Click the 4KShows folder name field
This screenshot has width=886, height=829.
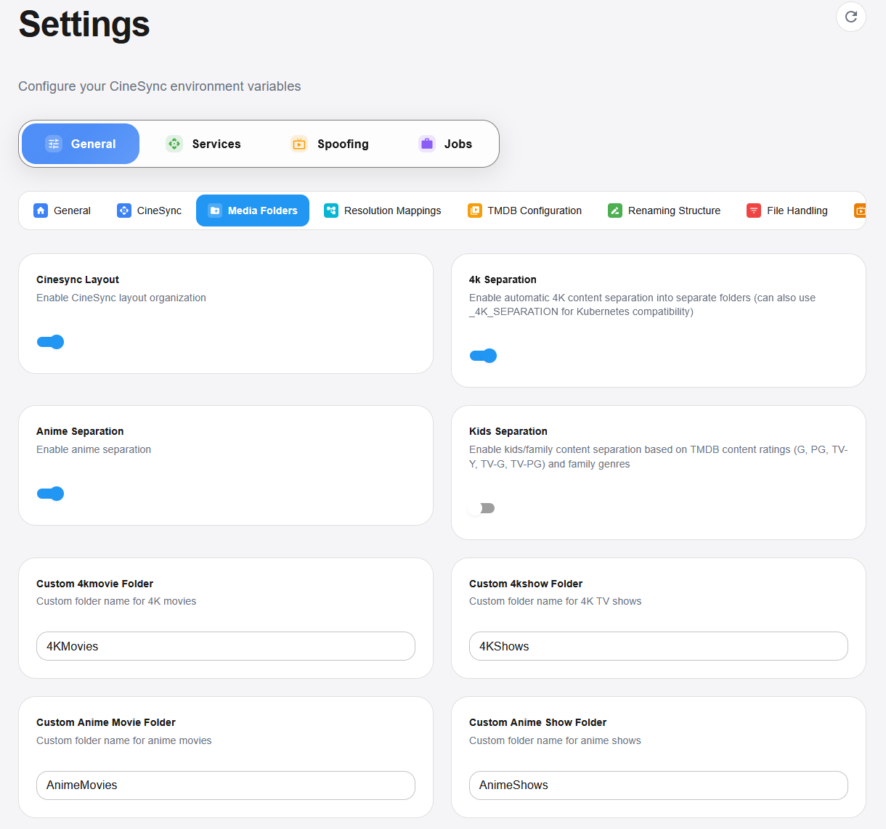click(x=658, y=646)
